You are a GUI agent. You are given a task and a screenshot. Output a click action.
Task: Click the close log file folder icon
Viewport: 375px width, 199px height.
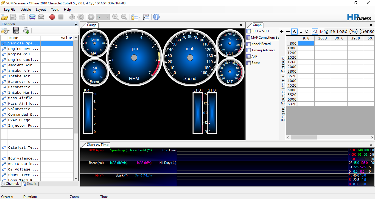pyautogui.click(x=22, y=17)
